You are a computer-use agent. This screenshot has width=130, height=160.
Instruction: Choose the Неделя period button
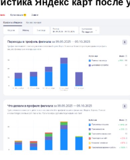pos(11,30)
